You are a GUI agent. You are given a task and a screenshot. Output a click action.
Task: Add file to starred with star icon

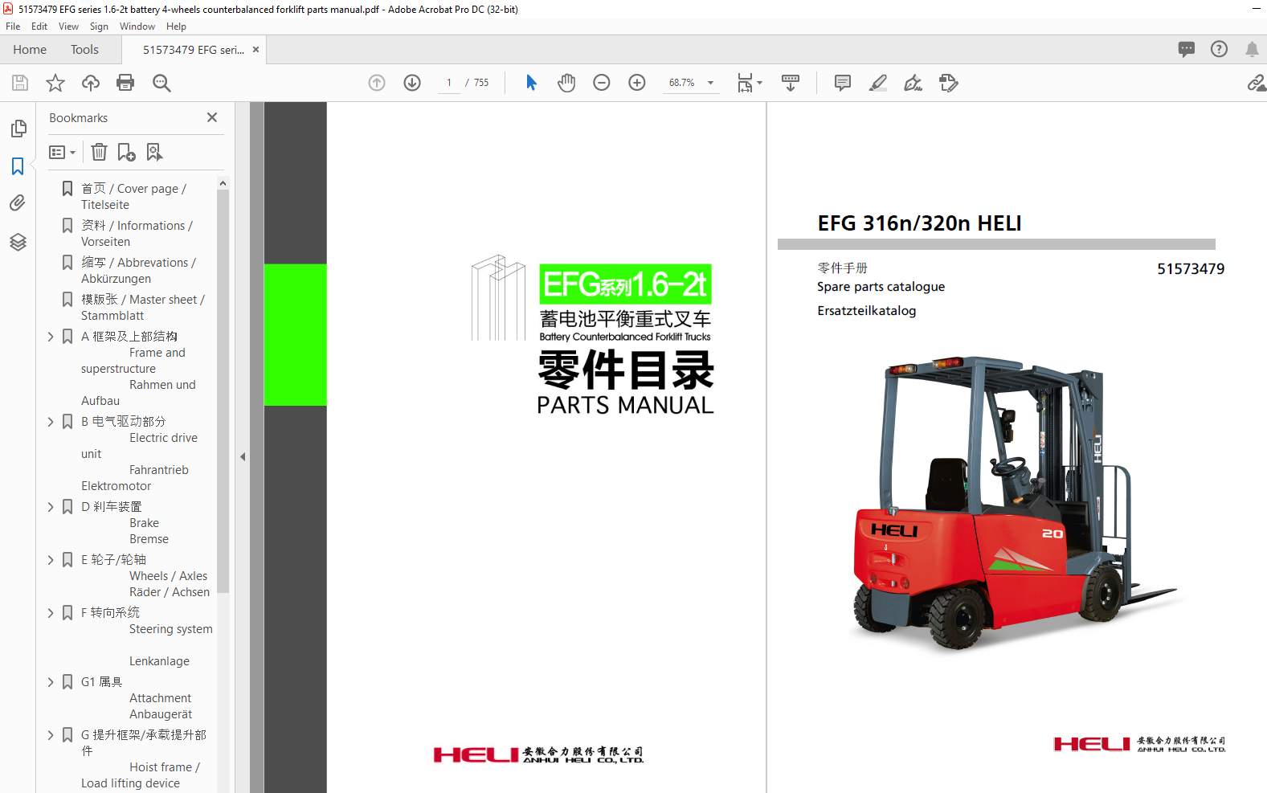55,83
